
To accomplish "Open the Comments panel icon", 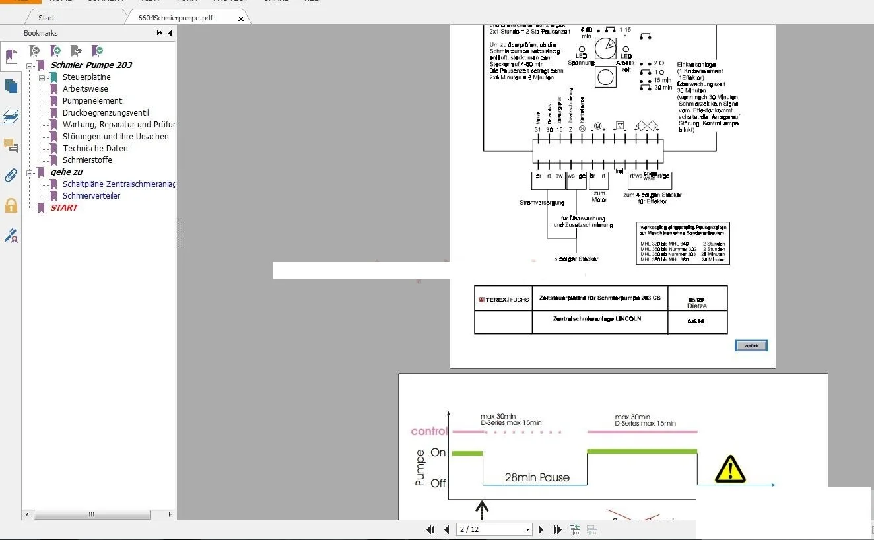I will pyautogui.click(x=11, y=145).
